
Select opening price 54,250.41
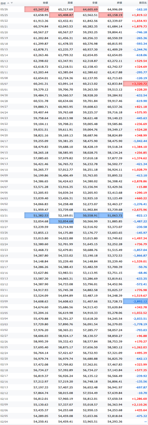pos(41,421)
